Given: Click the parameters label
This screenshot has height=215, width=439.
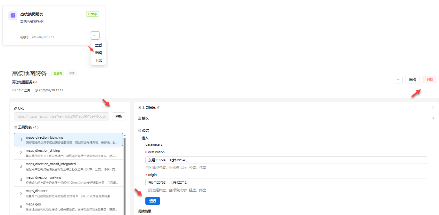Looking at the screenshot, I should click(154, 145).
